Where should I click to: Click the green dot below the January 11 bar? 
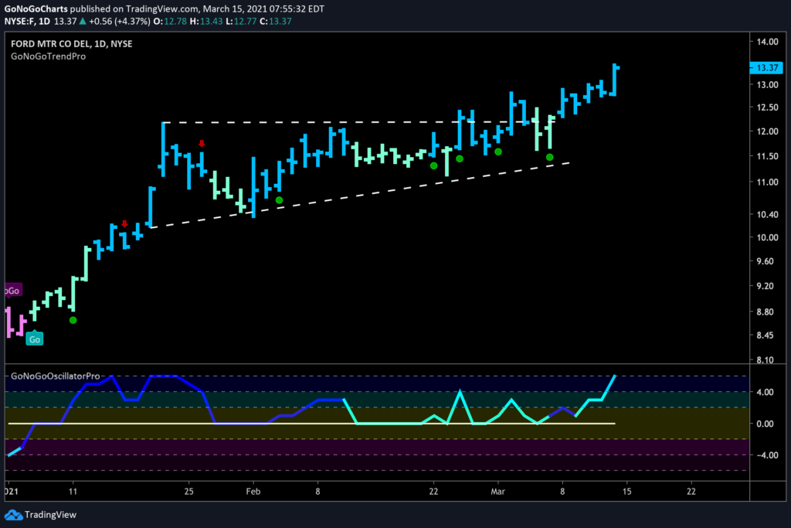[x=73, y=320]
